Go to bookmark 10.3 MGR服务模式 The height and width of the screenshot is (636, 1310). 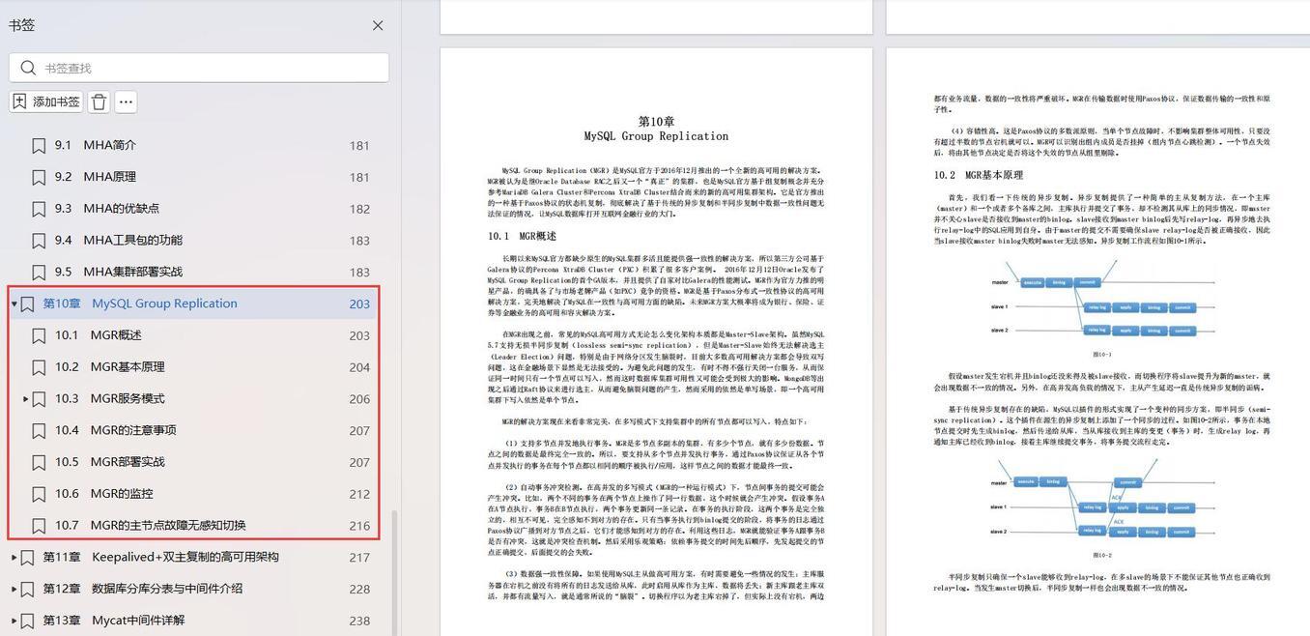coord(110,398)
